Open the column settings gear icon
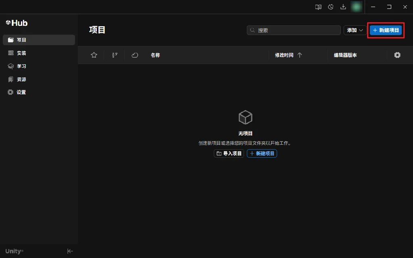The image size is (413, 258). [x=397, y=55]
